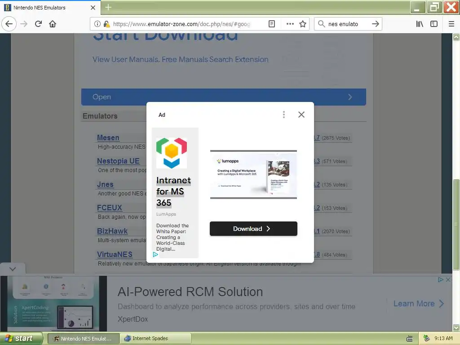Screen dimensions: 460x345
Task: Click the Emulators section heading
Action: coord(100,116)
